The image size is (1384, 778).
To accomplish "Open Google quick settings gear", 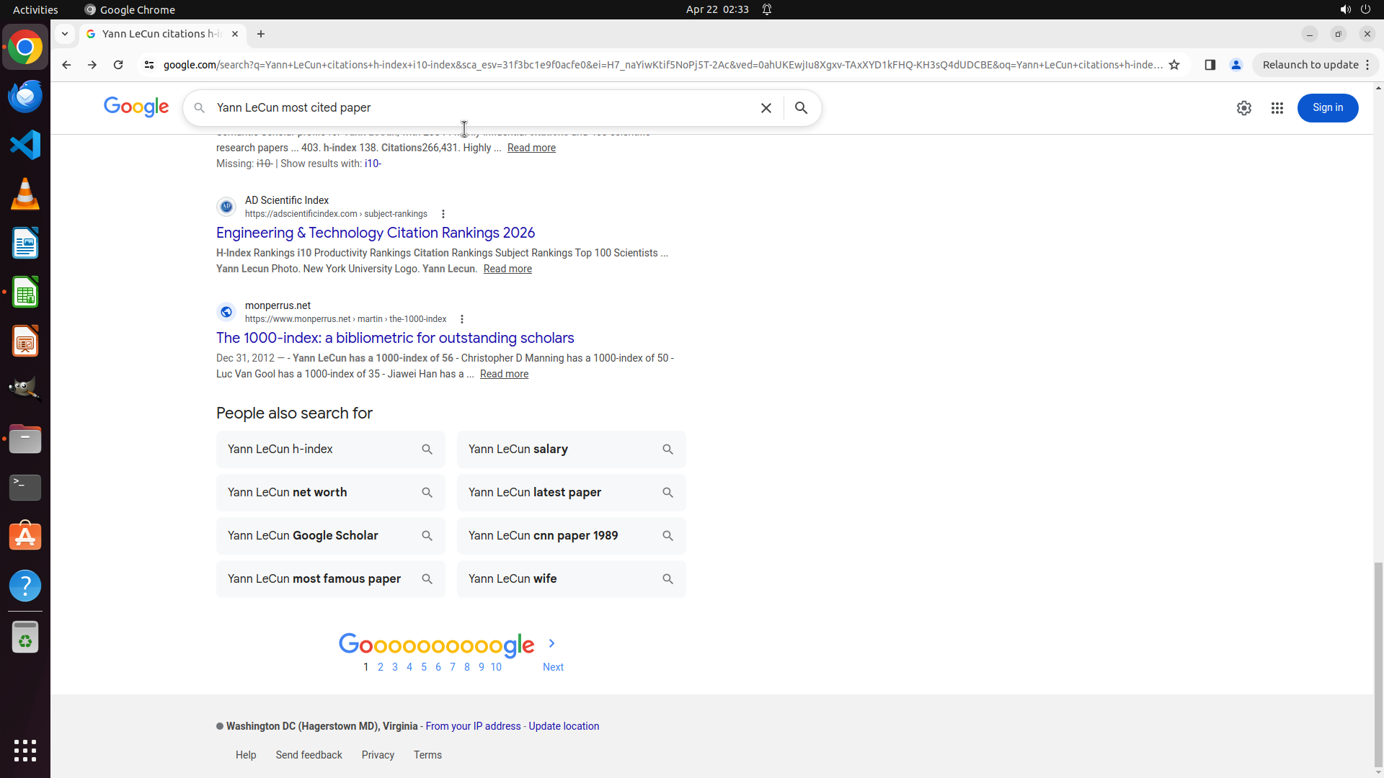I will (1243, 108).
